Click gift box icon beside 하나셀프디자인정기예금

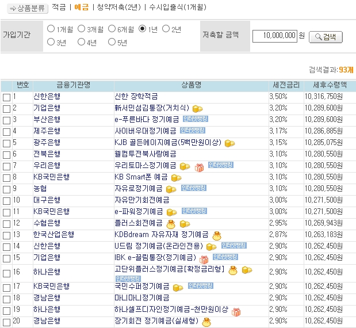[x=236, y=312]
